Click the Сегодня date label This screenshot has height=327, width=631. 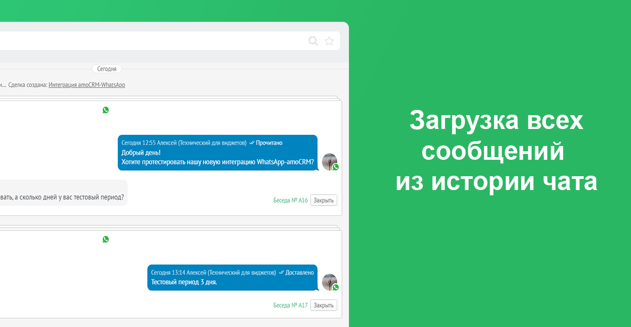107,69
